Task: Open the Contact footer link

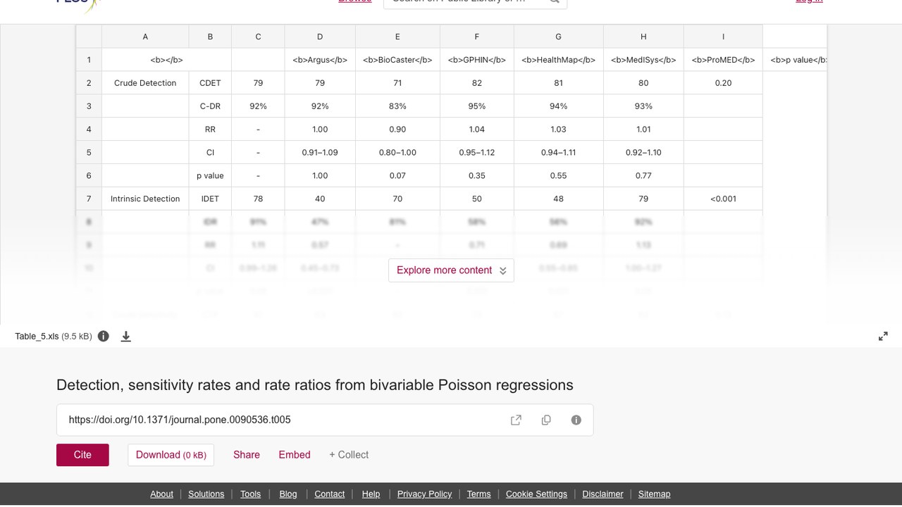Action: click(x=329, y=494)
